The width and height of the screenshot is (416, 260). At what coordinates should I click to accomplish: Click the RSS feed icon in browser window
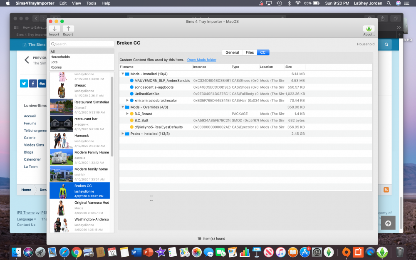(x=386, y=190)
